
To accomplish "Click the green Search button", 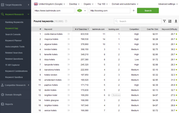I will [x=148, y=10].
